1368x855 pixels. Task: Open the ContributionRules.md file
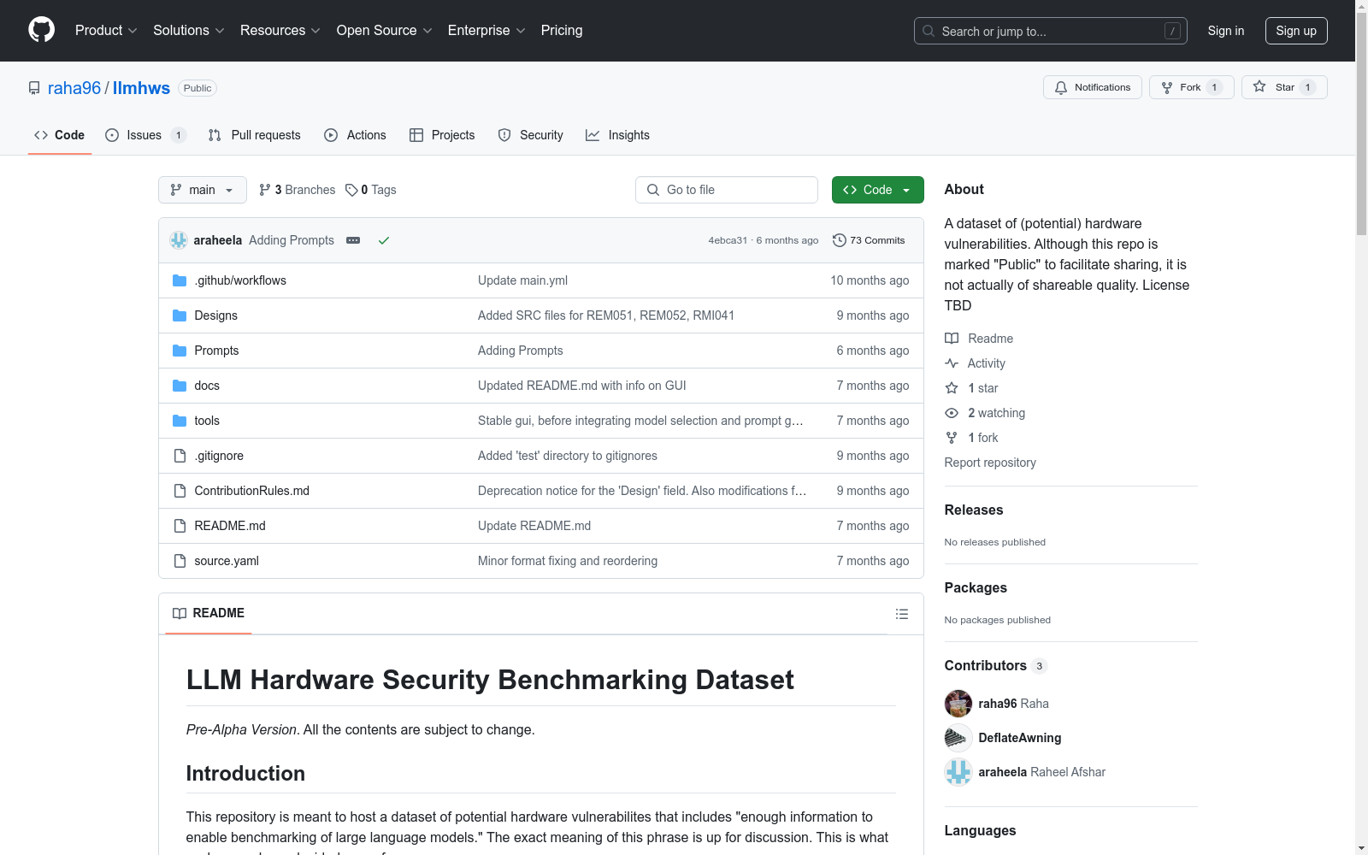[x=252, y=491]
